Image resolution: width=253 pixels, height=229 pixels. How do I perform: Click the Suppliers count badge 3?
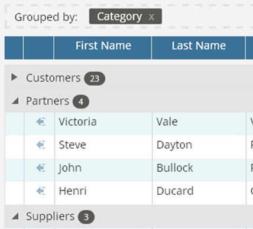pyautogui.click(x=86, y=217)
